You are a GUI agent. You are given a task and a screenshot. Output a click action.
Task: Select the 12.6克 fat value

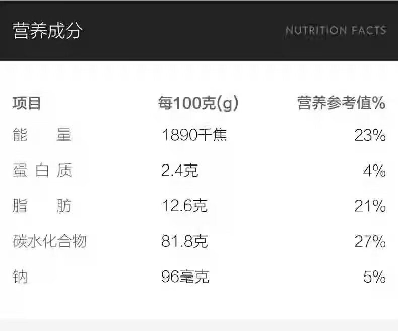tap(184, 206)
